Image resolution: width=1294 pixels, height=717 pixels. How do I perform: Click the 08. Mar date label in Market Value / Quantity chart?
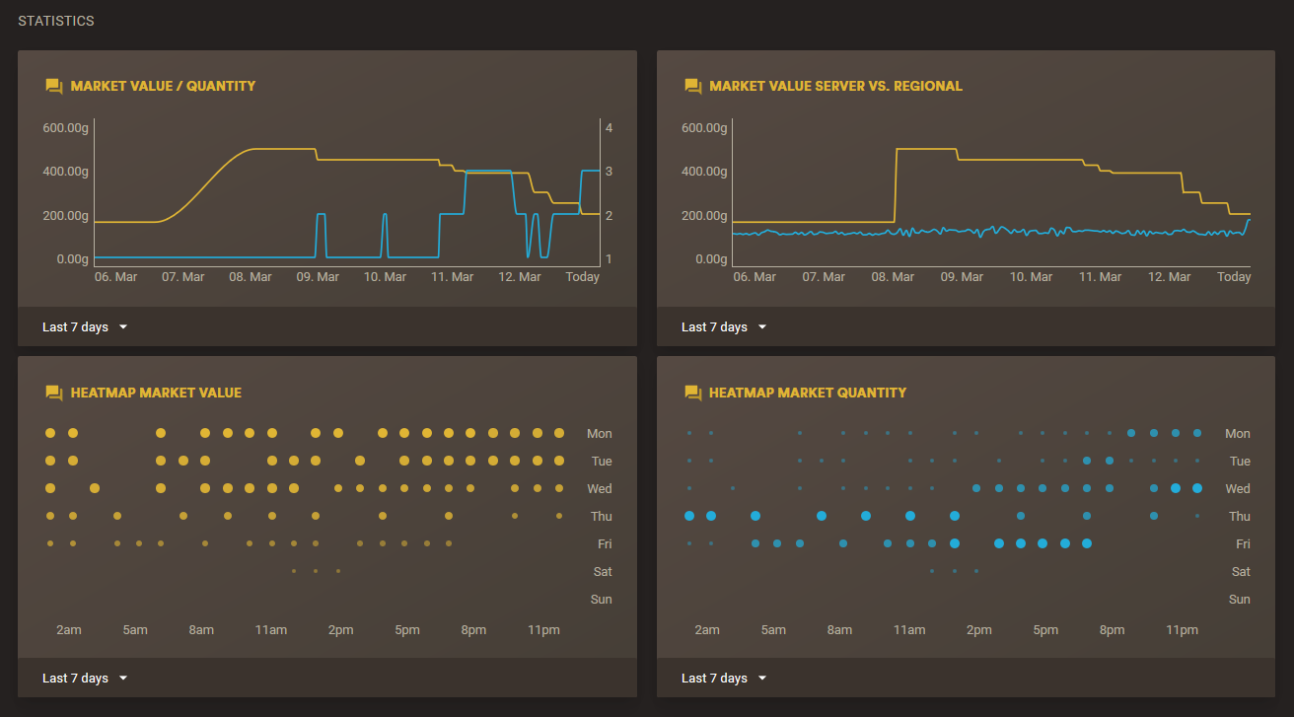(x=251, y=277)
